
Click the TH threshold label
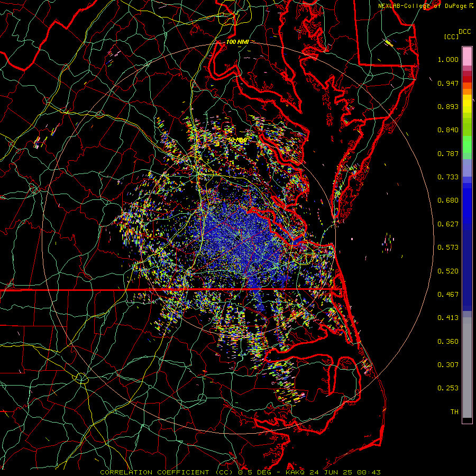[x=454, y=412]
